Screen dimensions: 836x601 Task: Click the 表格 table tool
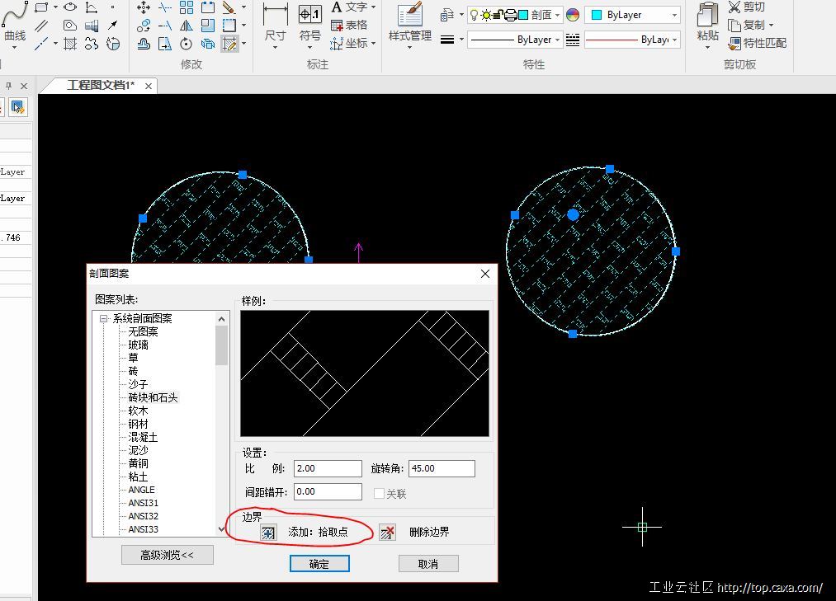coord(349,25)
